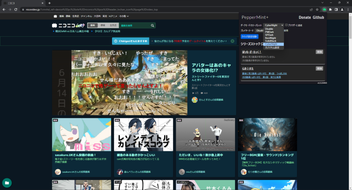This screenshot has height=190, width=352.
Task: Click the CYakigasiさんにおすすめ banner label
Action: pyautogui.click(x=131, y=41)
